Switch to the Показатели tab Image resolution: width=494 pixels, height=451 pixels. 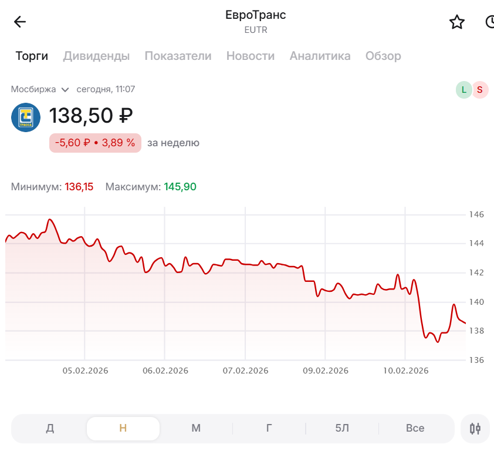178,56
